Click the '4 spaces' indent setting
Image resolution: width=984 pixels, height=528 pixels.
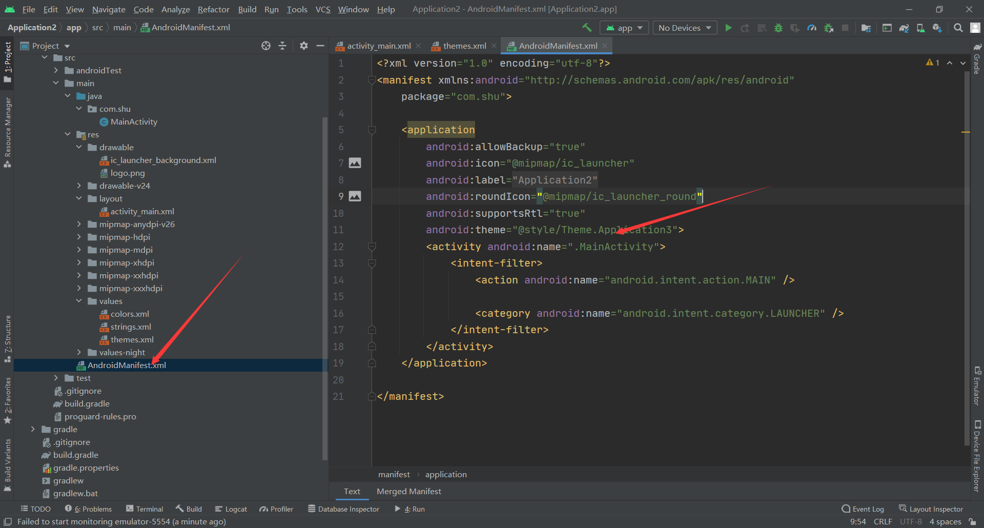(x=945, y=521)
